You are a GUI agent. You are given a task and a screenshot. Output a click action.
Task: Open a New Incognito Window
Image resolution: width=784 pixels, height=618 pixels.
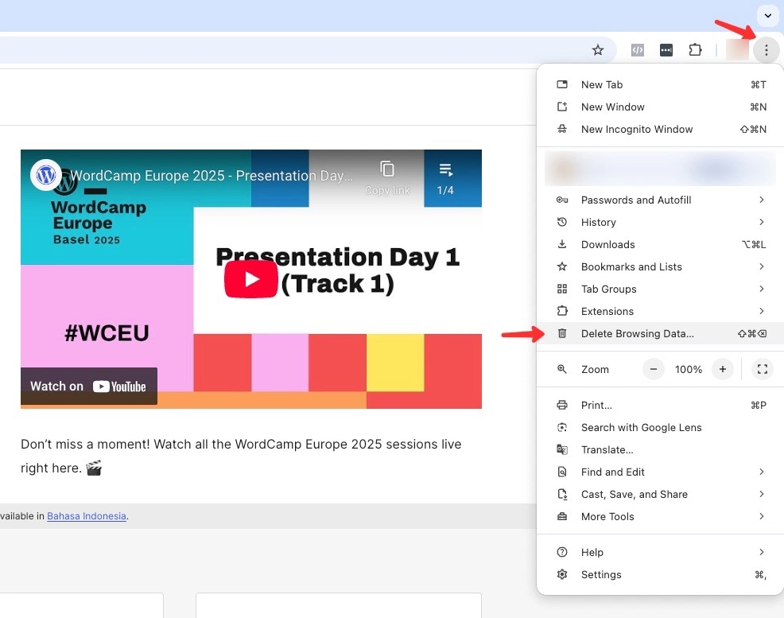(x=661, y=129)
